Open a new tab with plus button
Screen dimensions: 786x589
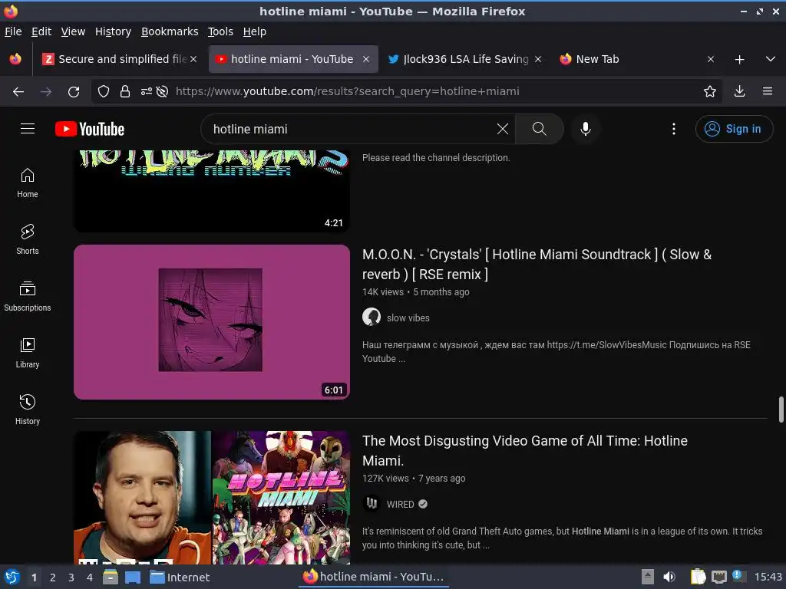pyautogui.click(x=739, y=59)
